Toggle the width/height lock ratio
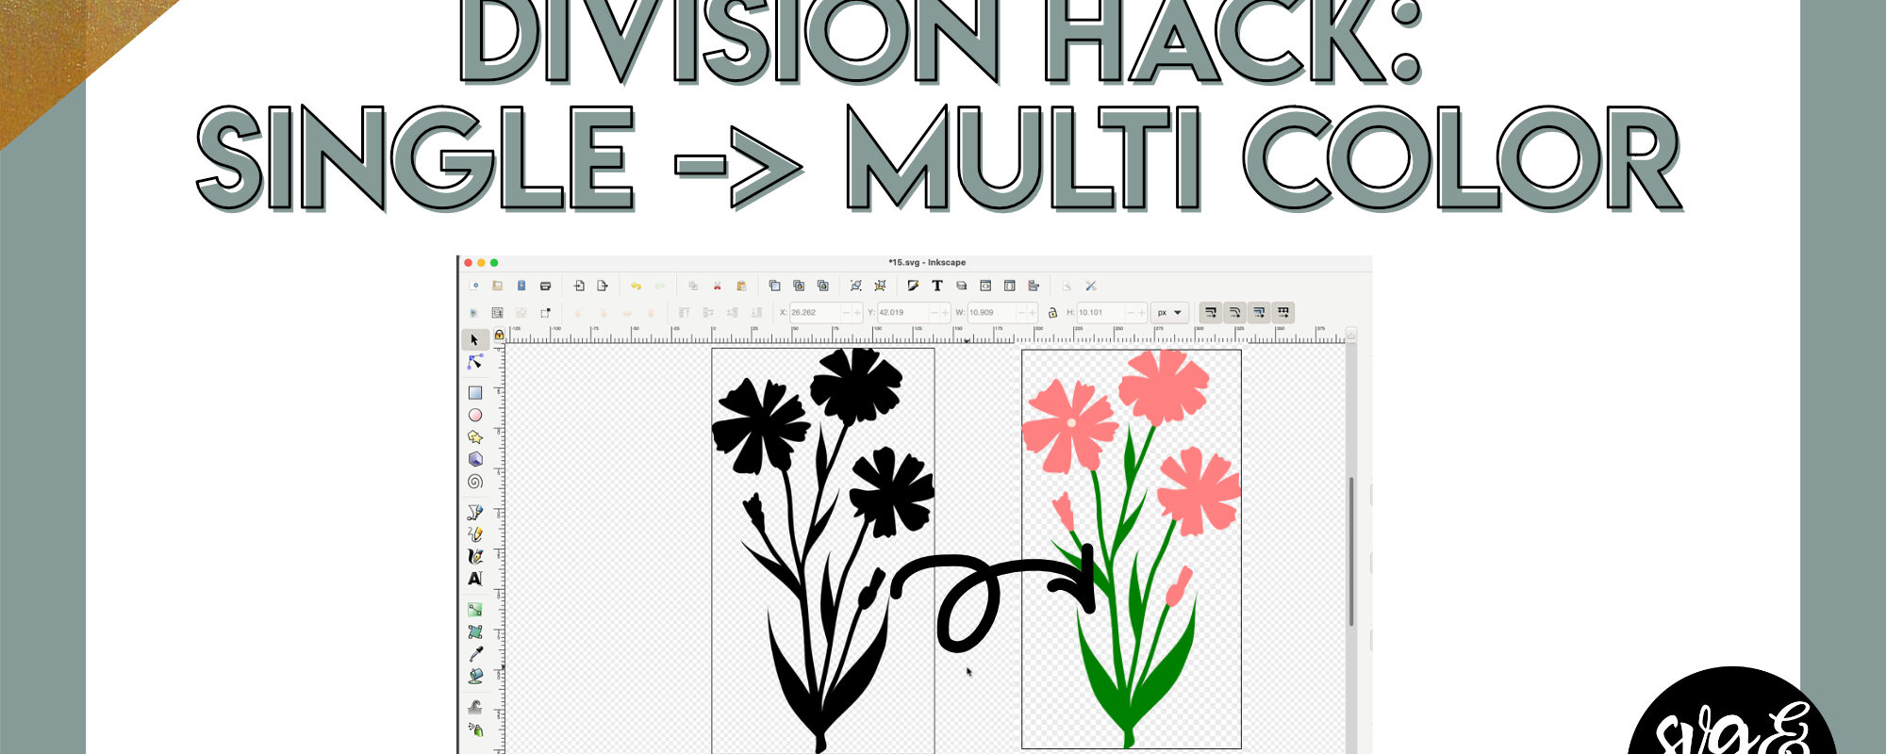 point(1052,313)
